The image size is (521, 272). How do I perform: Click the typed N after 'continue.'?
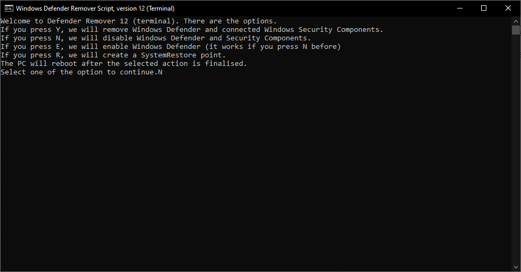point(160,72)
